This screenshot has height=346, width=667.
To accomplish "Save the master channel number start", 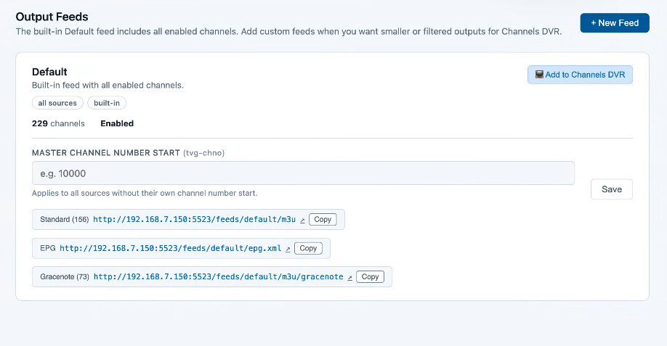I will pyautogui.click(x=611, y=189).
